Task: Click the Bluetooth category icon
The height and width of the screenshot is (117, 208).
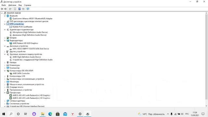Action: [8, 16]
